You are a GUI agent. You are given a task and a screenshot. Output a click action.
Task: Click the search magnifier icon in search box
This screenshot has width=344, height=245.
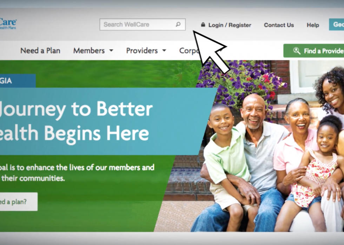click(x=178, y=24)
